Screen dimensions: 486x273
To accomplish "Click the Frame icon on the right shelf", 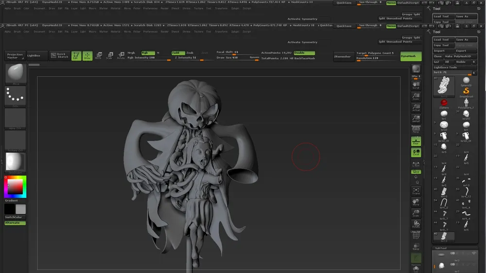I will tap(416, 191).
